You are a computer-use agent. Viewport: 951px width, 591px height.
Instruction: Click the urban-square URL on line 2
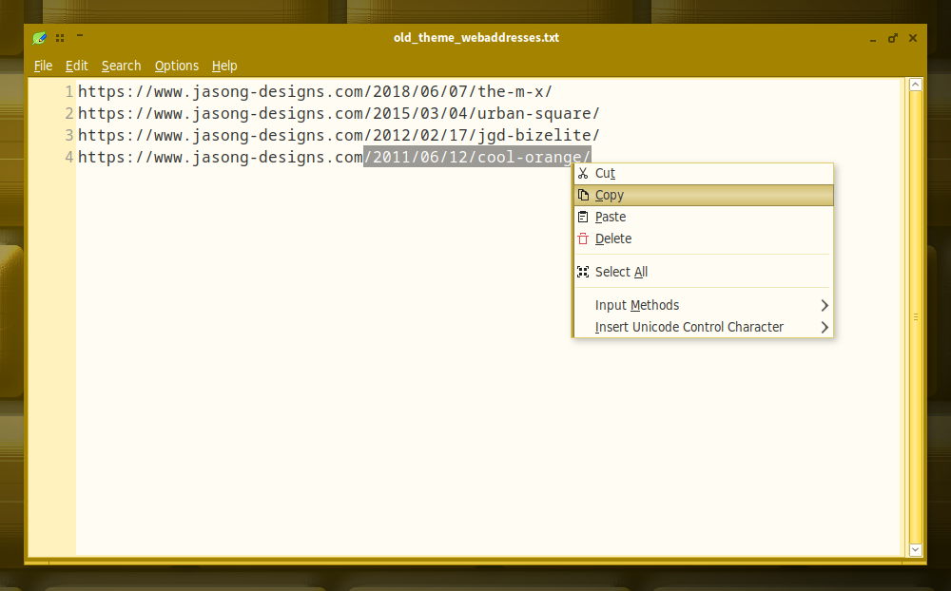pyautogui.click(x=339, y=113)
